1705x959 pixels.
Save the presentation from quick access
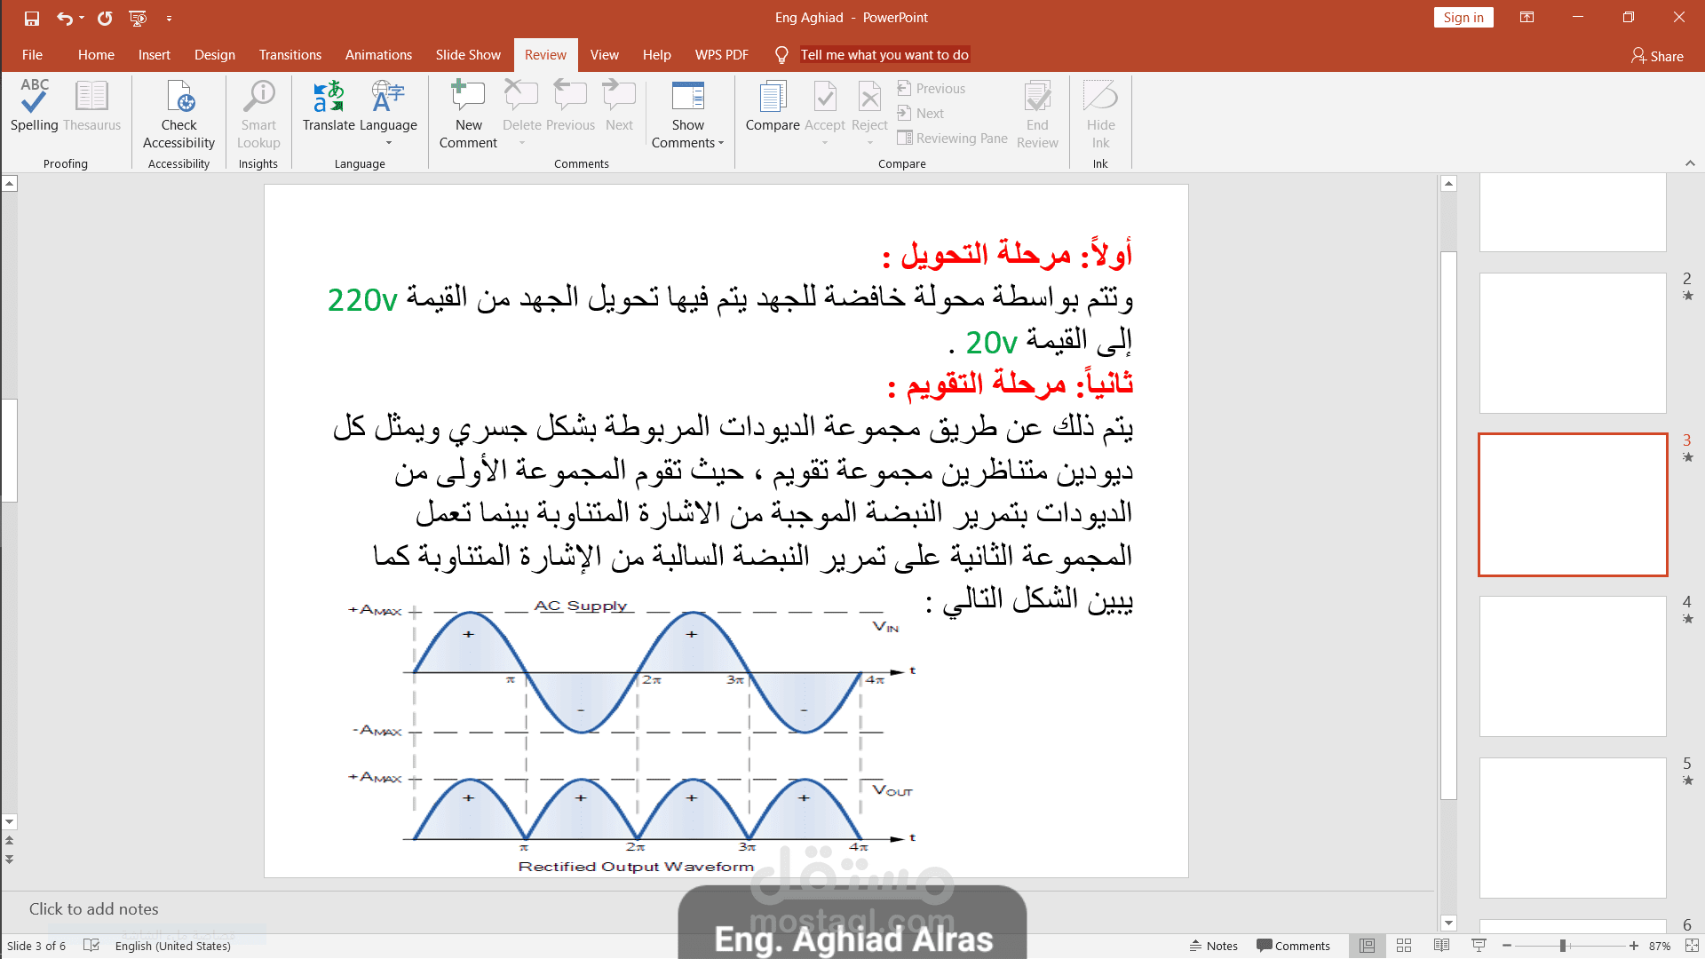[x=32, y=18]
